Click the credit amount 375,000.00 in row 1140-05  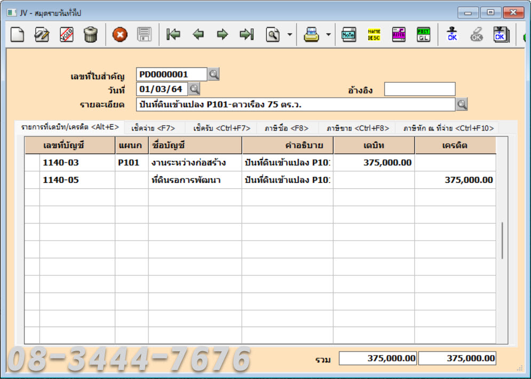coord(455,180)
